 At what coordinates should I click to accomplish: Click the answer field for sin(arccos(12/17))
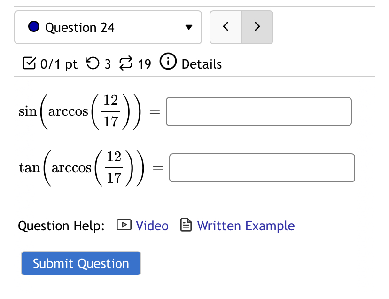pos(258,111)
